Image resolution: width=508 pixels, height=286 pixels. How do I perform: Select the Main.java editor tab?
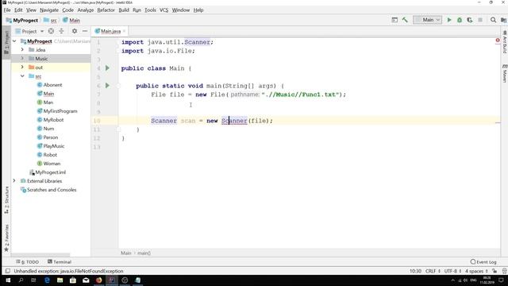[x=110, y=31]
